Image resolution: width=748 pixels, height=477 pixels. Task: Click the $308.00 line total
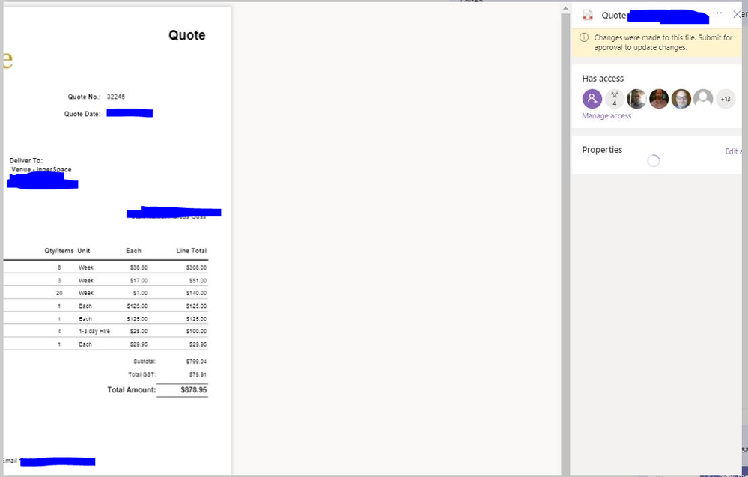click(x=196, y=267)
